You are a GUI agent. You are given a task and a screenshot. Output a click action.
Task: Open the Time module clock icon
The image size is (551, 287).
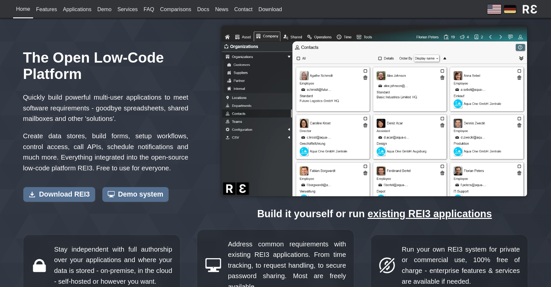tap(344, 37)
